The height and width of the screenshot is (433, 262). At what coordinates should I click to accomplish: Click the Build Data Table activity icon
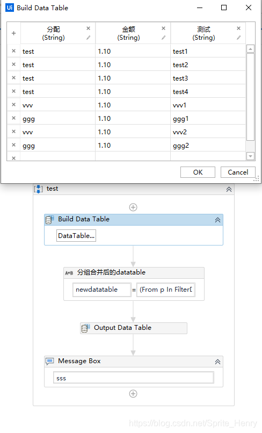tap(50, 220)
